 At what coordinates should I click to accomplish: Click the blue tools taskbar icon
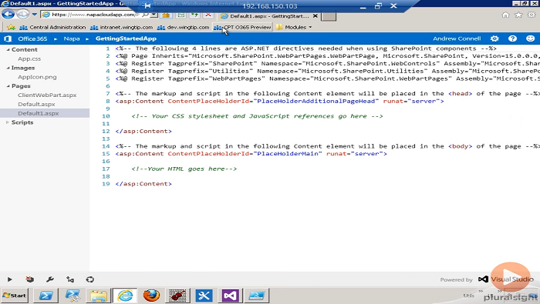[x=204, y=296]
